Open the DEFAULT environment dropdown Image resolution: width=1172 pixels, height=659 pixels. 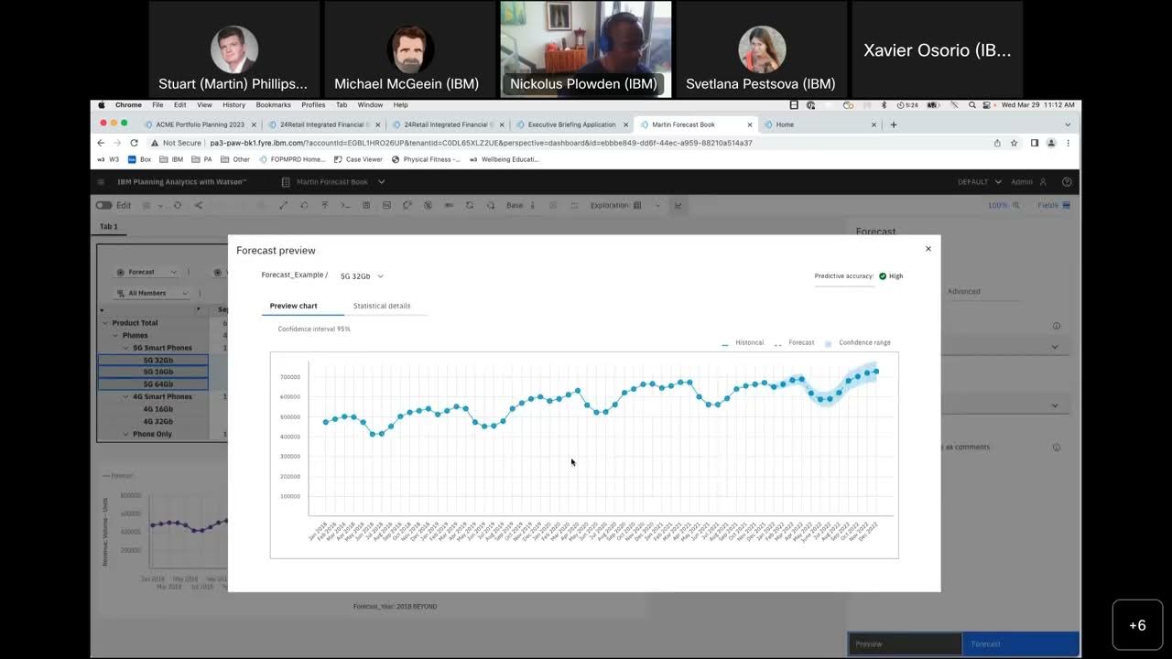(980, 181)
